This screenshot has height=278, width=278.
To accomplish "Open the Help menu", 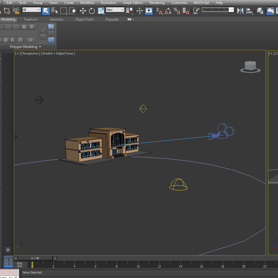I will click(x=219, y=3).
